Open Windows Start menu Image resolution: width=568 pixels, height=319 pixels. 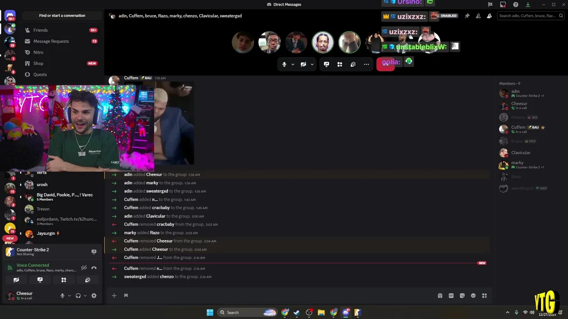[x=210, y=312]
